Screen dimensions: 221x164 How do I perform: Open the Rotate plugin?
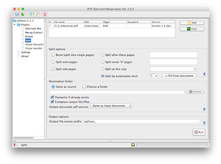click(29, 37)
